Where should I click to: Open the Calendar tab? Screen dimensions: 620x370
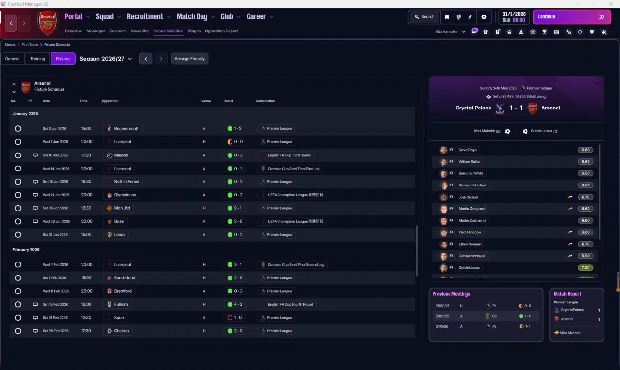[118, 31]
